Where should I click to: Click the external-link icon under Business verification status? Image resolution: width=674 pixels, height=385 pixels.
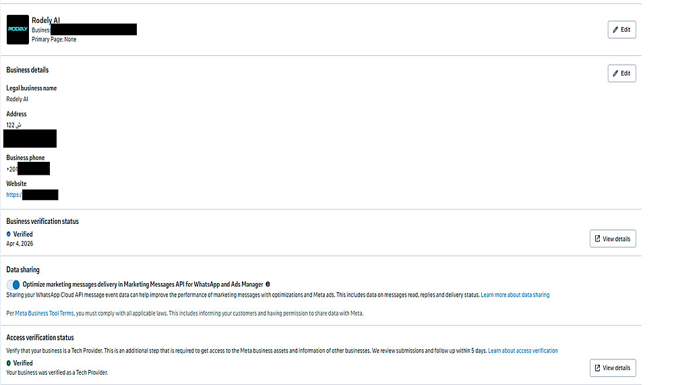pos(597,239)
